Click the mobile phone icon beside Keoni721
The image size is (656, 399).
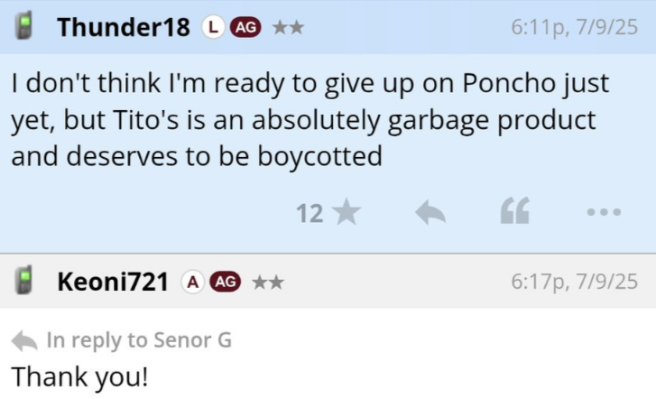[x=23, y=280]
